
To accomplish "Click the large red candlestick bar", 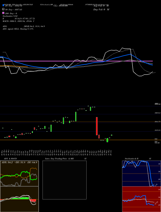I will [97, 126].
